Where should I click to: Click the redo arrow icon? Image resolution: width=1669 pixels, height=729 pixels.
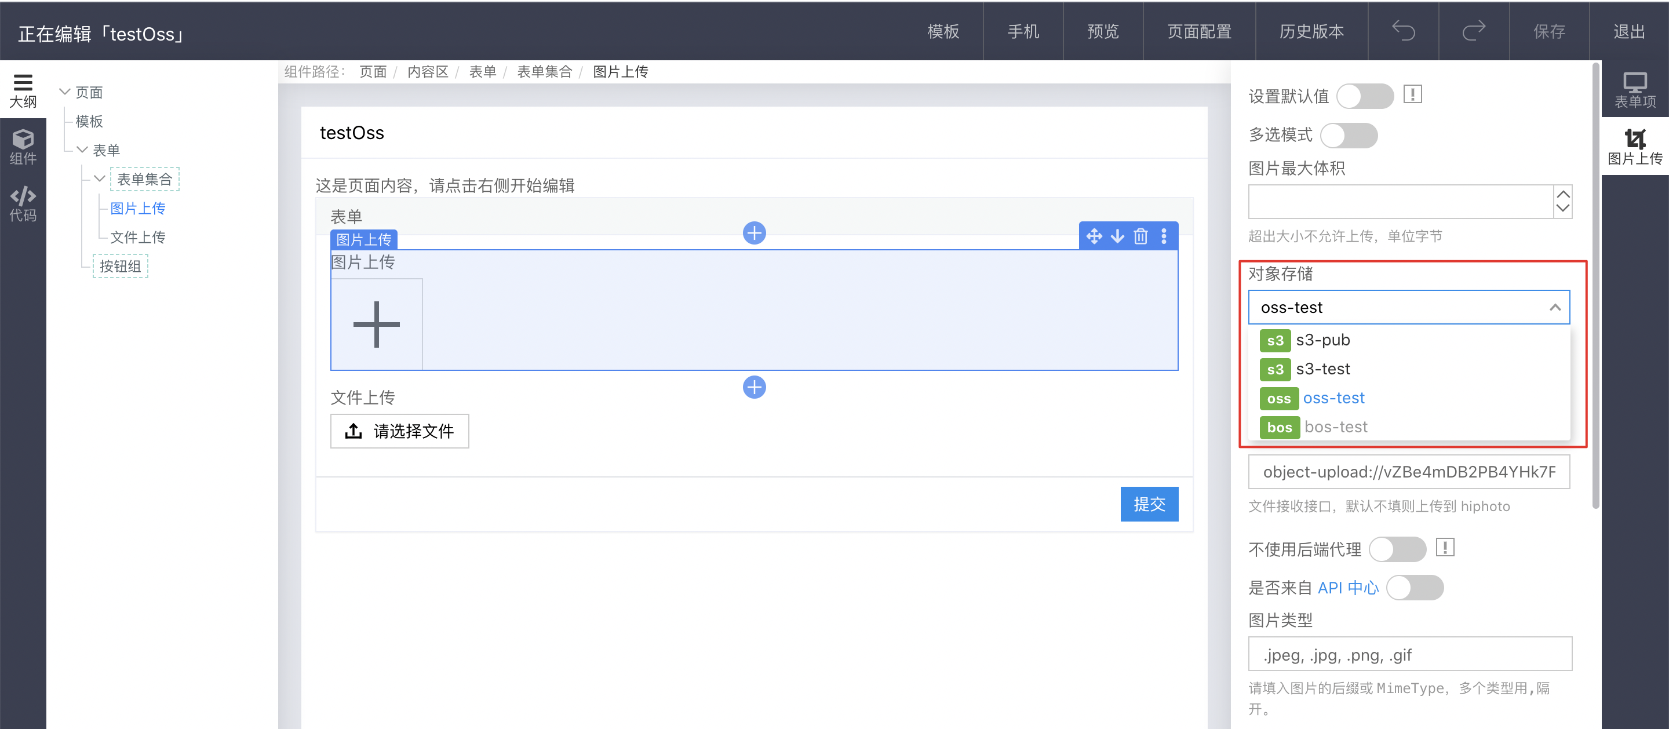point(1474,31)
